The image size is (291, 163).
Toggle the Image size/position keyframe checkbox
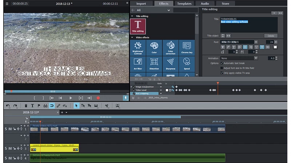tap(134, 87)
